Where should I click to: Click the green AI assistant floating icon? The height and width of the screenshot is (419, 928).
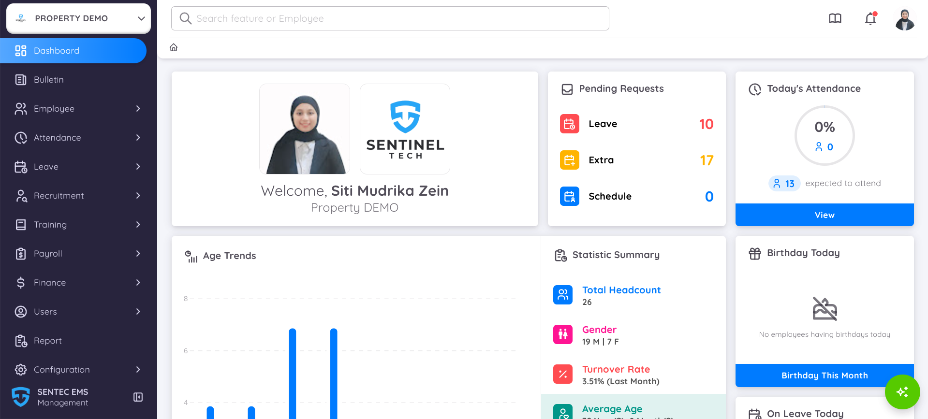[902, 392]
